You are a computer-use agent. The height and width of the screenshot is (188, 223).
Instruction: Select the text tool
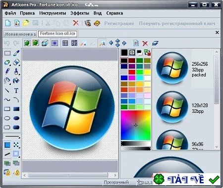pyautogui.click(x=16, y=91)
